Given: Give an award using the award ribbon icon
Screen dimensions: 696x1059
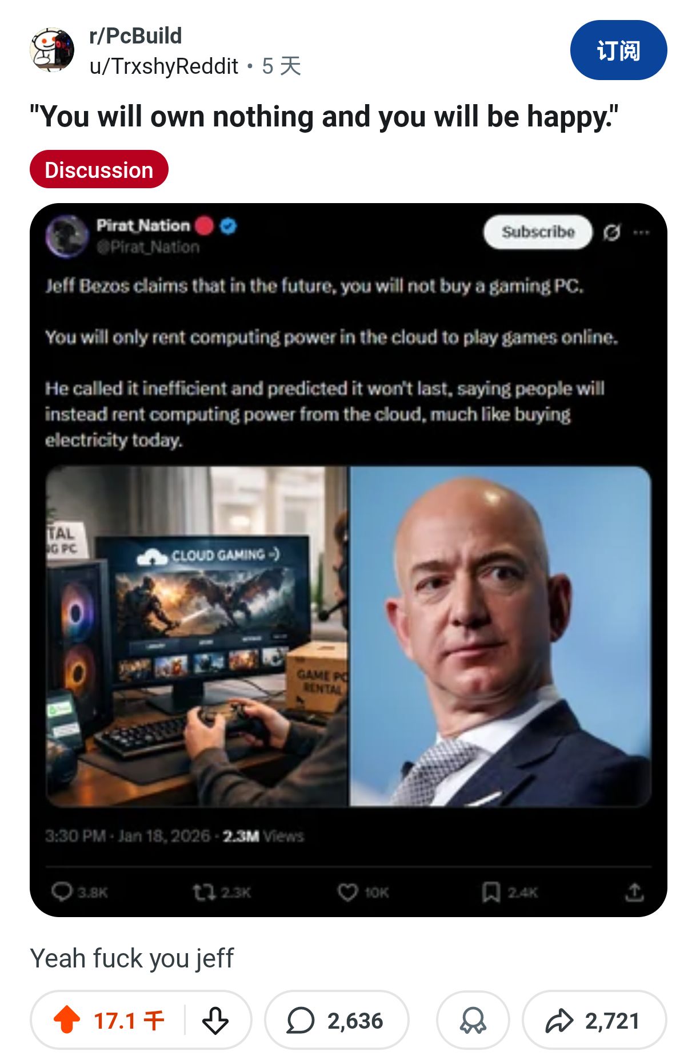Looking at the screenshot, I should (x=473, y=1020).
